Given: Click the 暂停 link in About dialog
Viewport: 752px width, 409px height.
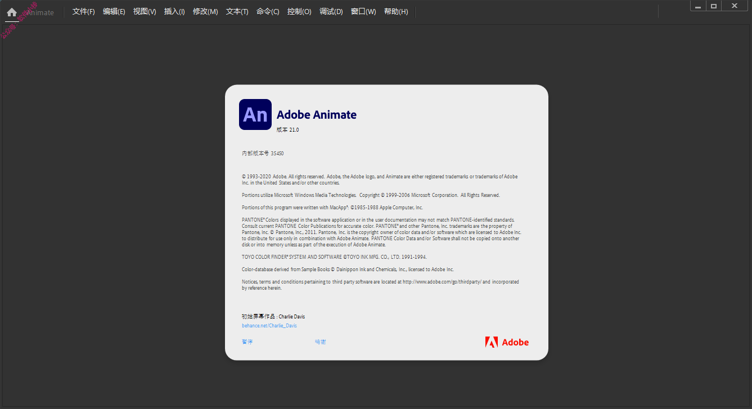Looking at the screenshot, I should click(247, 342).
